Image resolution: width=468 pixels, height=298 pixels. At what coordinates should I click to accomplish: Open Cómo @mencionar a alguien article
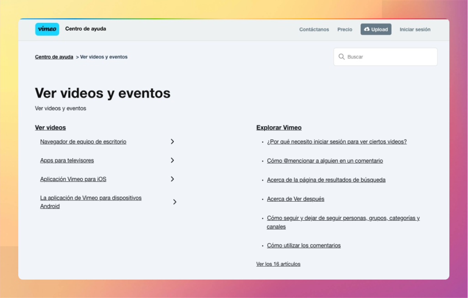[325, 161]
